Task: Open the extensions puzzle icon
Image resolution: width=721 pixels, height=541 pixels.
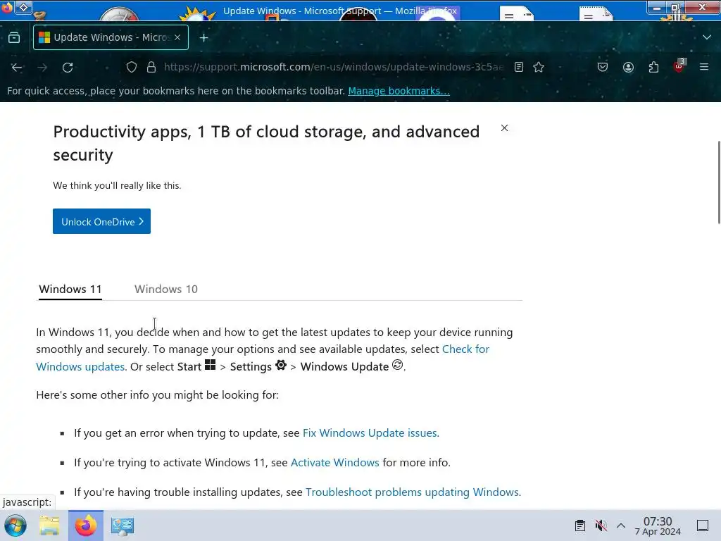Action: click(x=653, y=67)
